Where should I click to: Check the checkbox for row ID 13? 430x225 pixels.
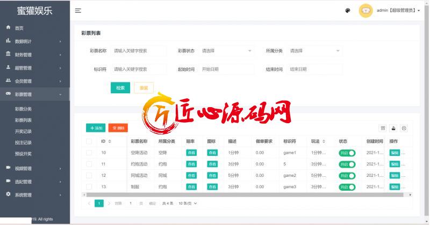click(x=89, y=187)
